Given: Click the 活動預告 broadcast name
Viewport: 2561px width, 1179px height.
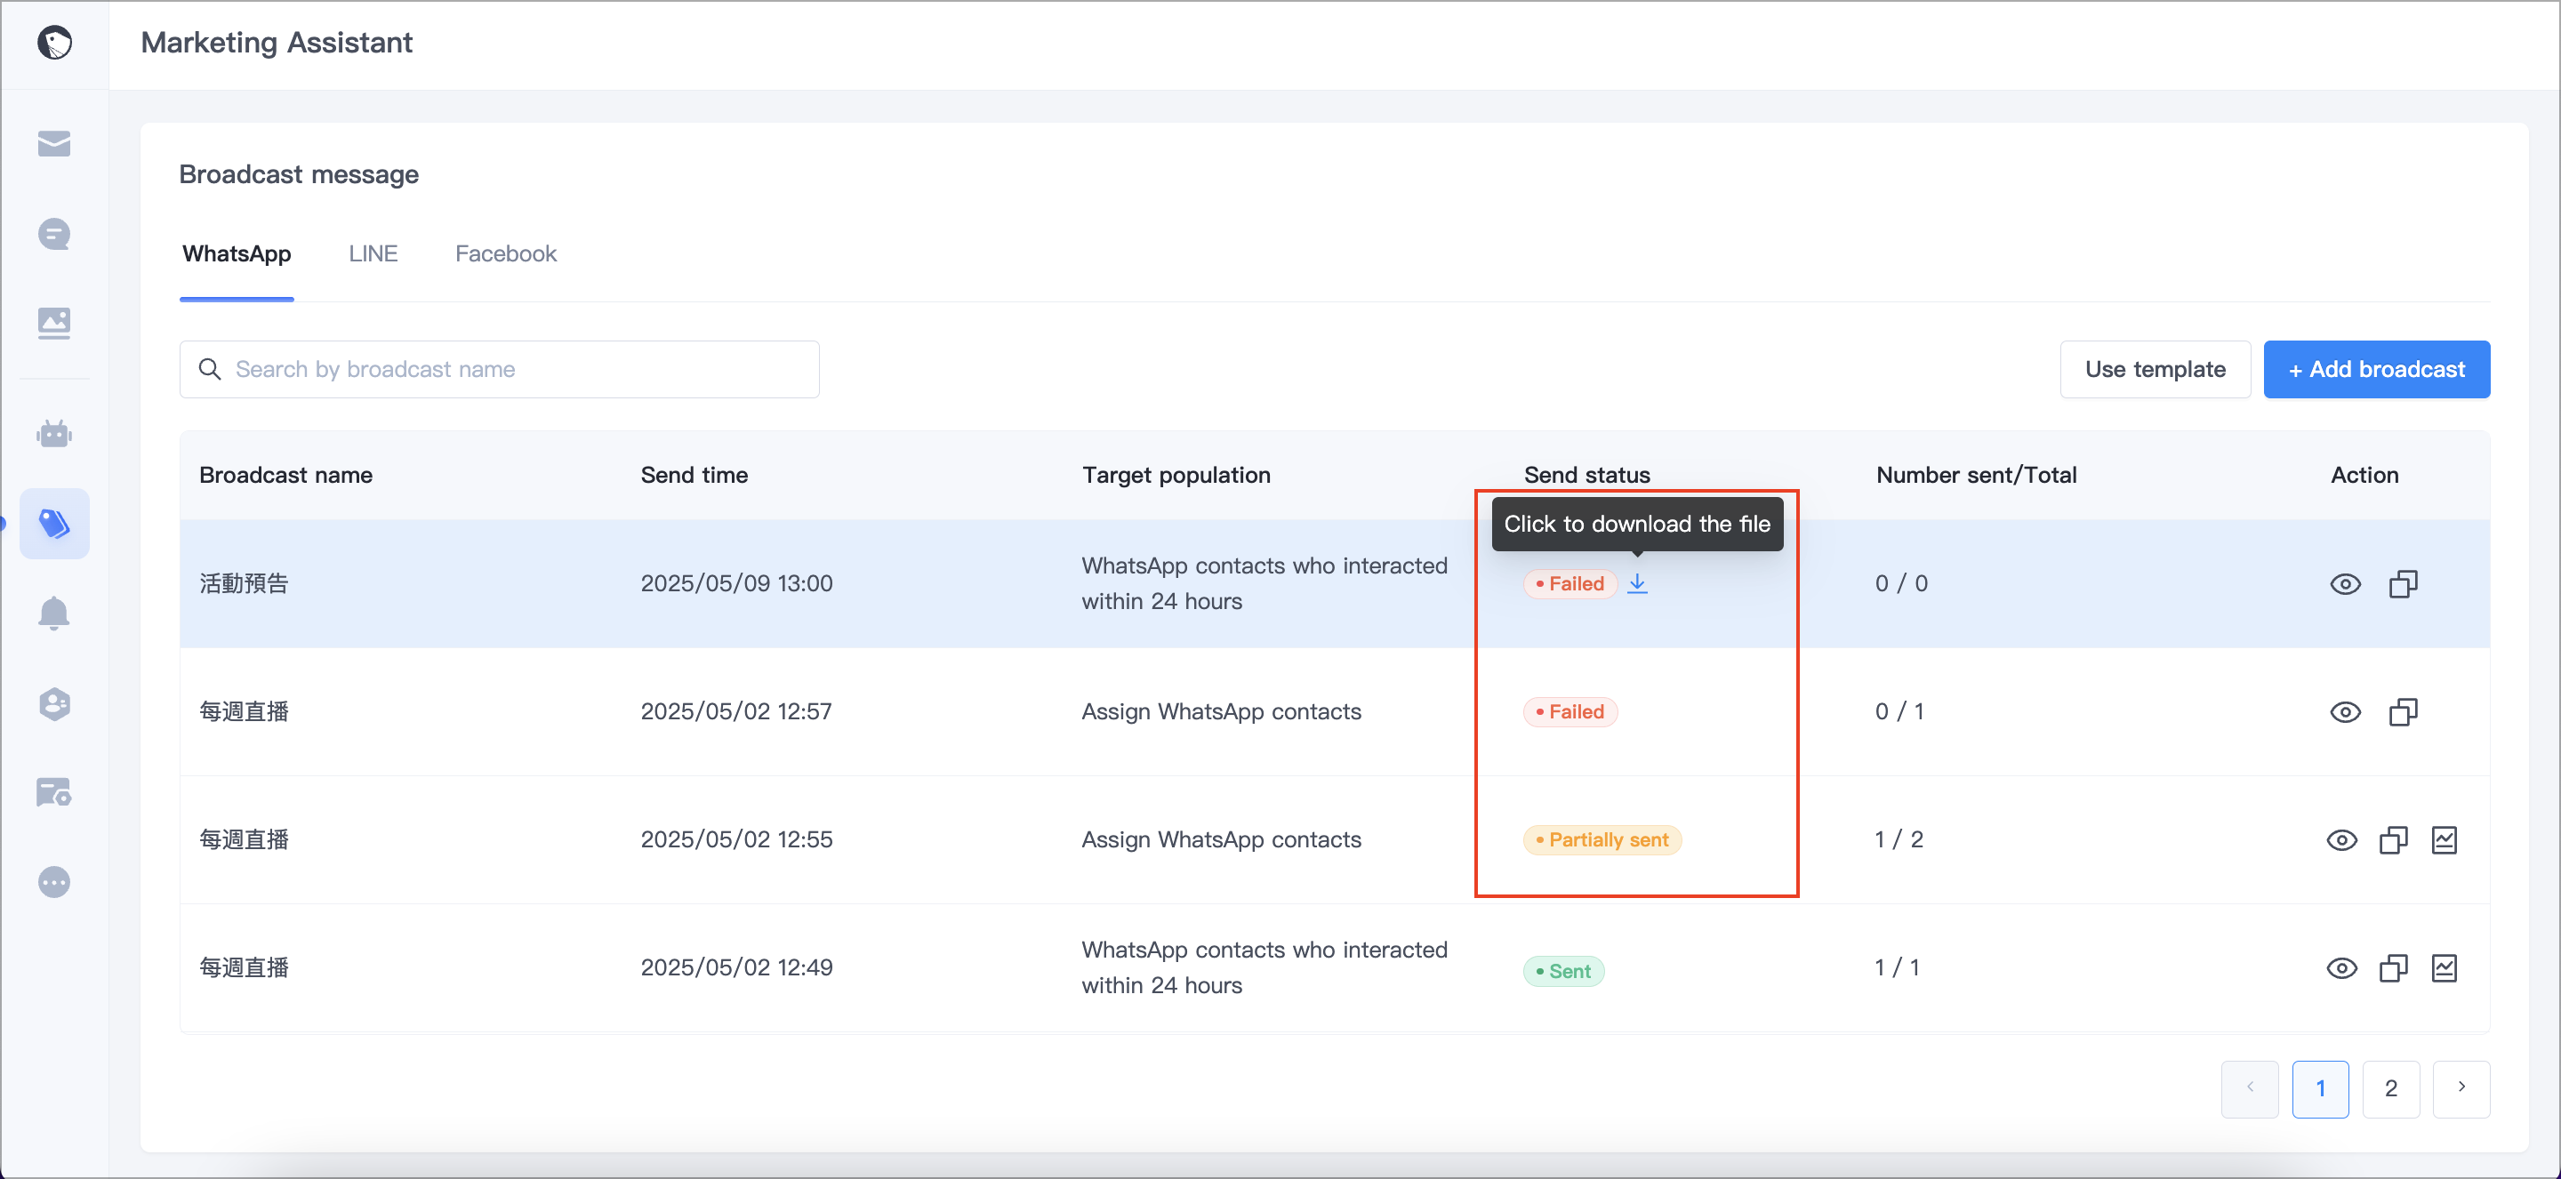Looking at the screenshot, I should point(244,583).
